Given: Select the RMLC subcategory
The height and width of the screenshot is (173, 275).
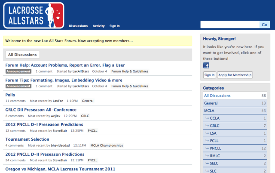Looking at the screenshot, I should coord(235,156).
